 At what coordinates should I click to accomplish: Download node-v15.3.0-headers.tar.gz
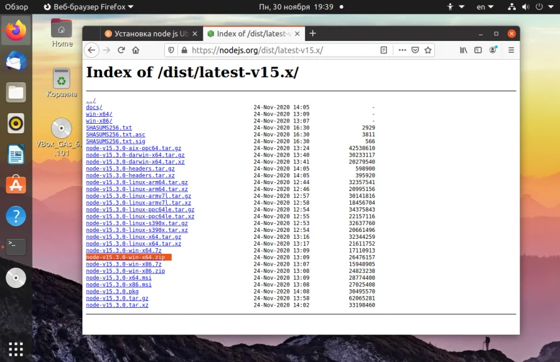130,168
